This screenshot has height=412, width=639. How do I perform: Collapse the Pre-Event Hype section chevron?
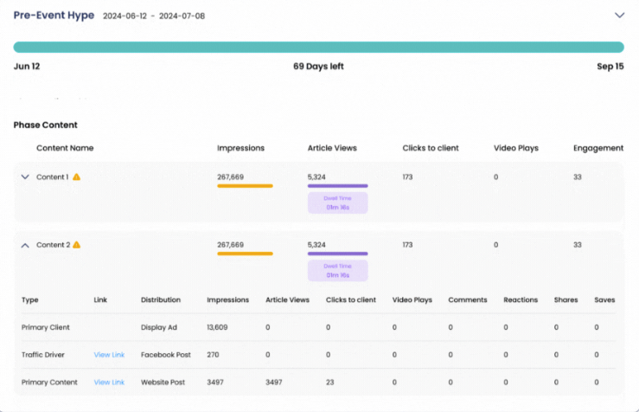(619, 16)
